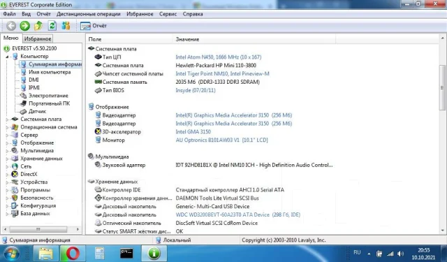Click the Тип ЦП row icon
Viewport: 447px width, 262px height.
pyautogui.click(x=98, y=57)
